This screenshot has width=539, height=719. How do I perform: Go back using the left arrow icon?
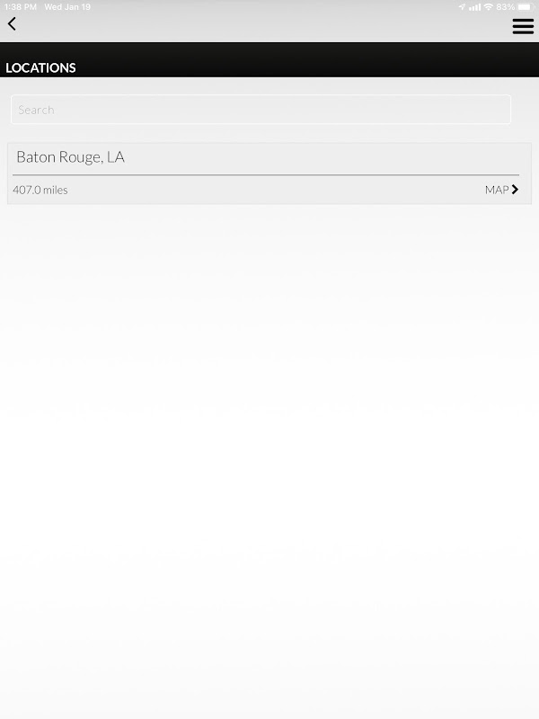click(x=12, y=24)
